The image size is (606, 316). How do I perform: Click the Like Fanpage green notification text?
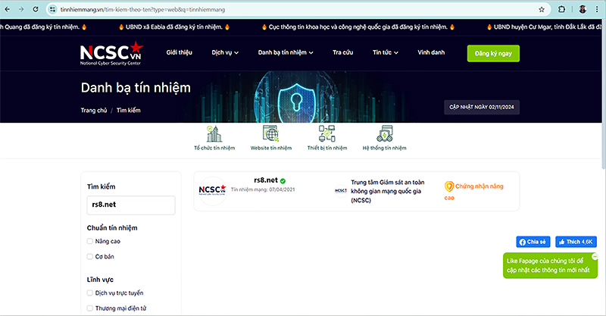click(548, 265)
